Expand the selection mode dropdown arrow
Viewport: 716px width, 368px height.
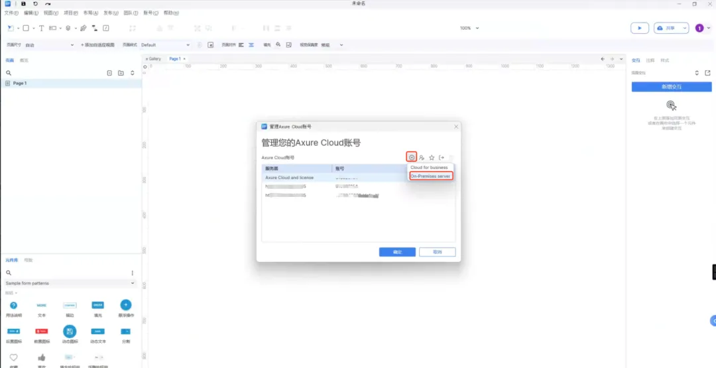click(x=19, y=29)
